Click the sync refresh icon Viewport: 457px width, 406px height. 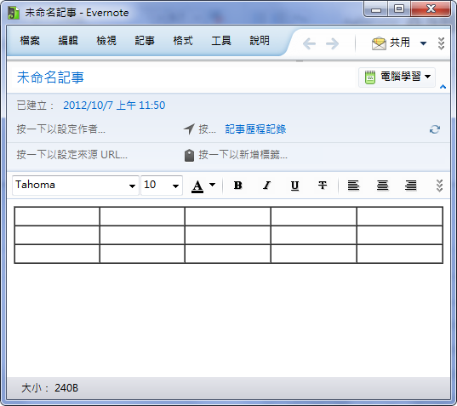click(435, 129)
